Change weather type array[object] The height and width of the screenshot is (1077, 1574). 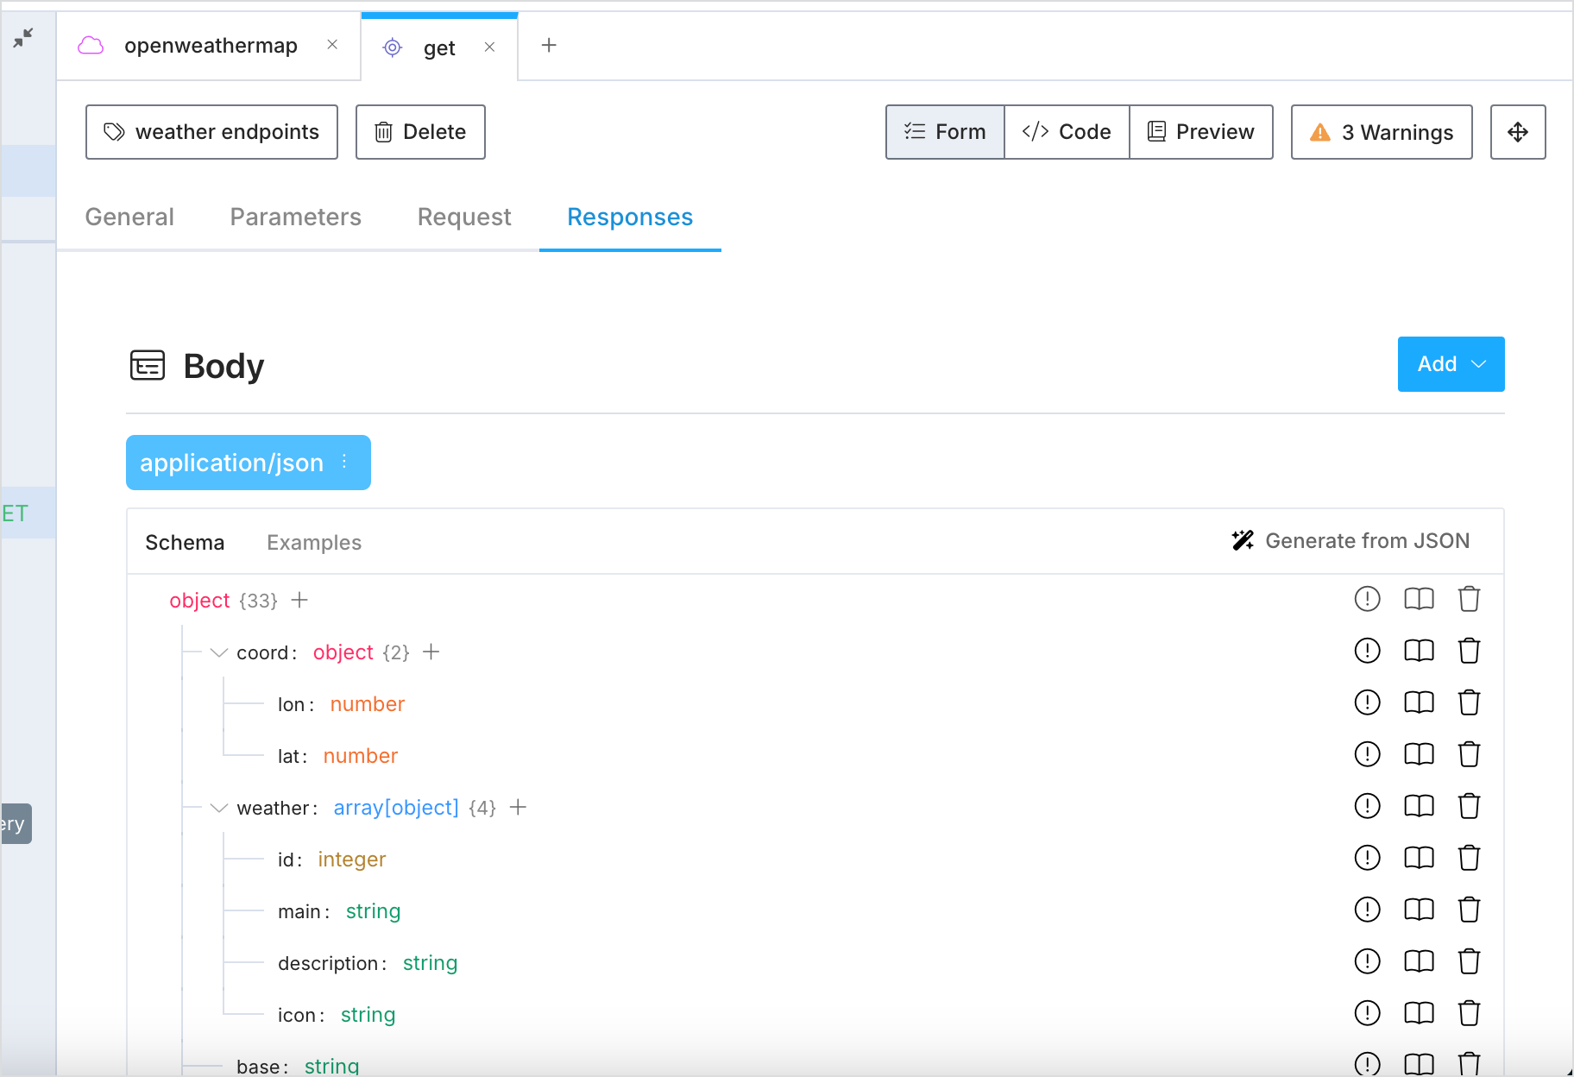coord(396,807)
